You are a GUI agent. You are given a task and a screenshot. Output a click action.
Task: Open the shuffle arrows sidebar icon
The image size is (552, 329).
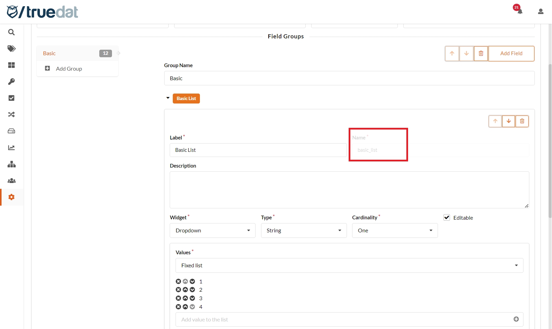click(11, 114)
